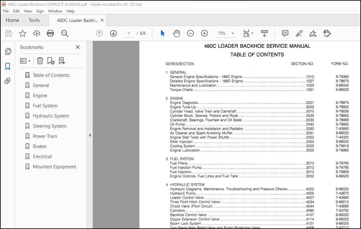Jump to Engine bookmark
This screenshot has height=229, width=361.
point(40,96)
